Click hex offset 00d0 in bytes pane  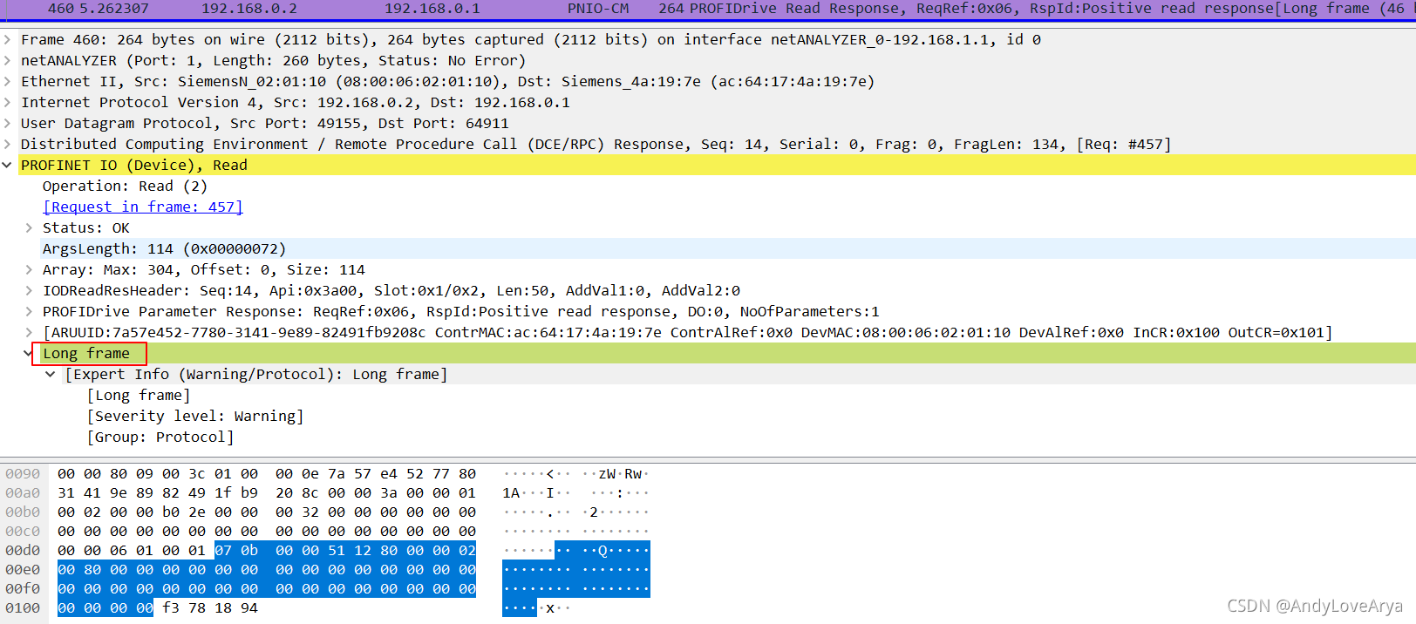23,551
